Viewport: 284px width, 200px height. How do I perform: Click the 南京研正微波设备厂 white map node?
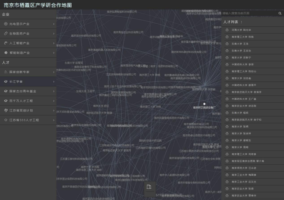click(204, 104)
